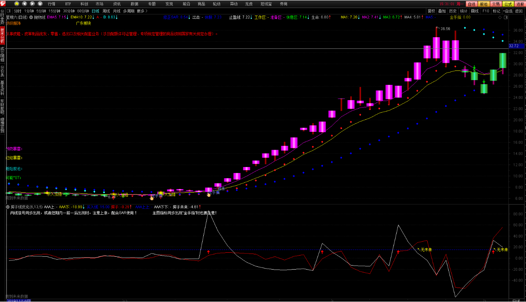Click the 交易 trade button
Image resolution: width=526 pixels, height=302 pixels.
496,4
